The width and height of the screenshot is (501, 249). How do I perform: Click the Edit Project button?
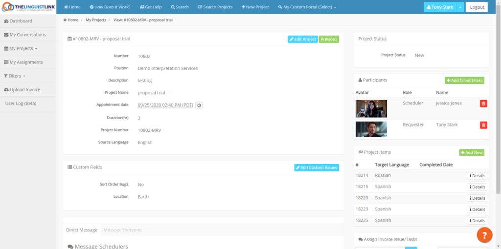[x=302, y=39]
